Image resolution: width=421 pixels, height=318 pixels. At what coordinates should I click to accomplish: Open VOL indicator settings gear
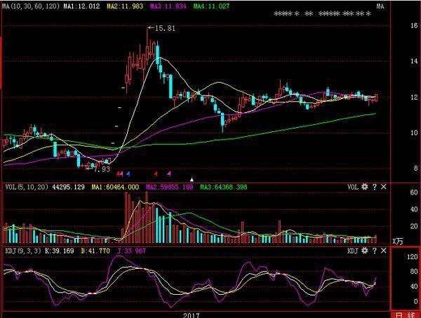365,187
